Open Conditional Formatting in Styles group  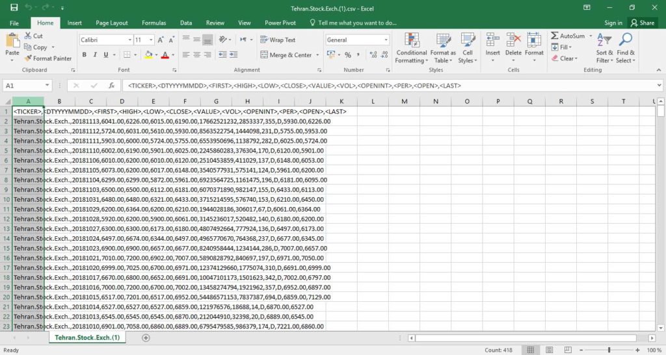(x=411, y=48)
